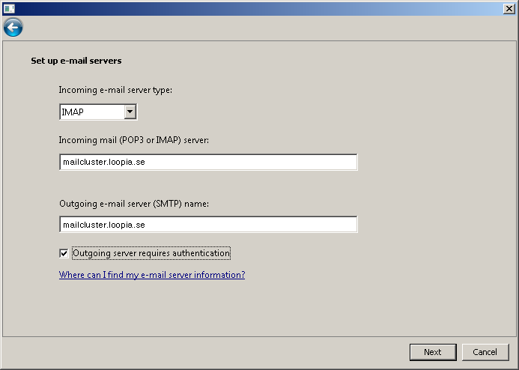Select the IMAP text in the server type combo box
This screenshot has width=519, height=370.
[73, 112]
